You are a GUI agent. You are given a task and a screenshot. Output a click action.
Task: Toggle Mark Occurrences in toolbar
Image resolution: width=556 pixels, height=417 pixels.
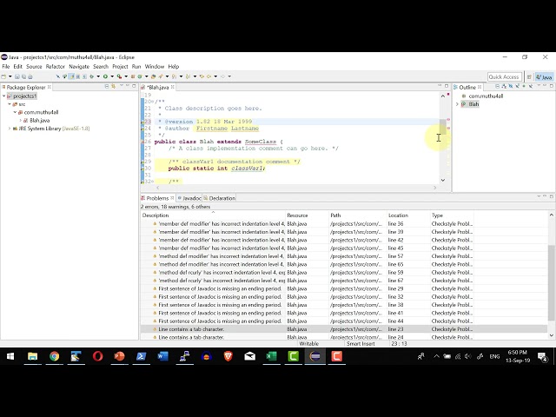click(72, 76)
